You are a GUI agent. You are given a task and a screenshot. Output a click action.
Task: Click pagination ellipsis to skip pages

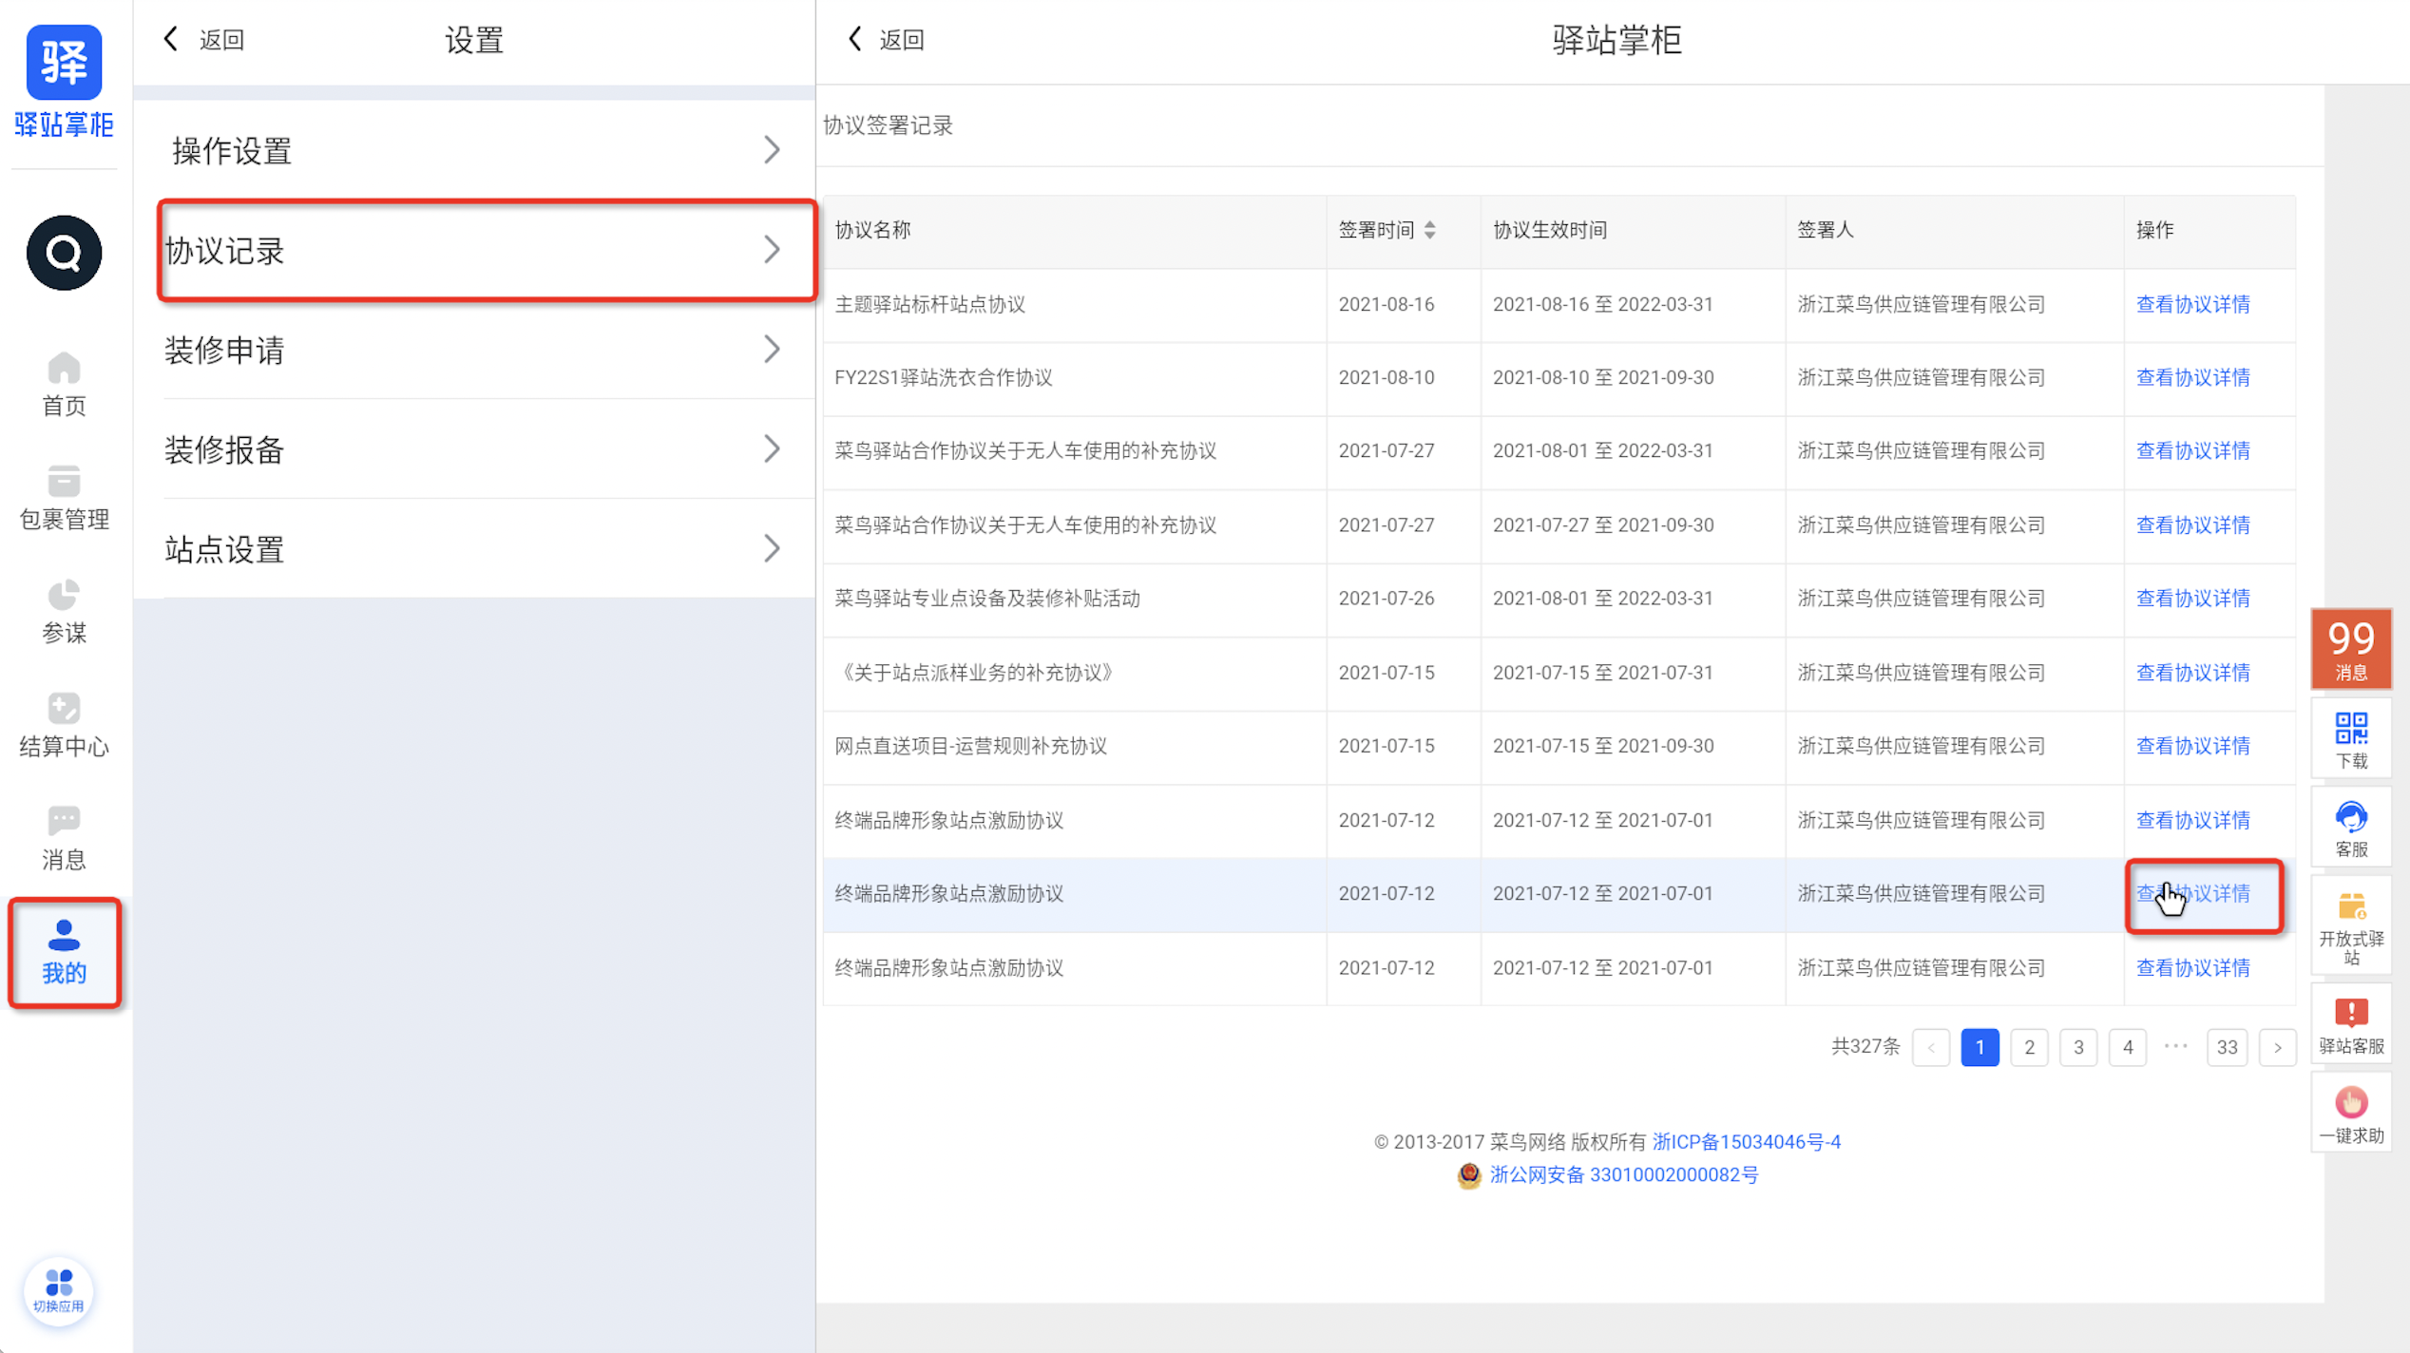point(2176,1047)
